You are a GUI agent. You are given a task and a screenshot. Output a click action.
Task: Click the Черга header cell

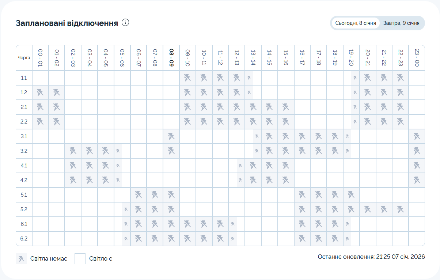pos(24,58)
